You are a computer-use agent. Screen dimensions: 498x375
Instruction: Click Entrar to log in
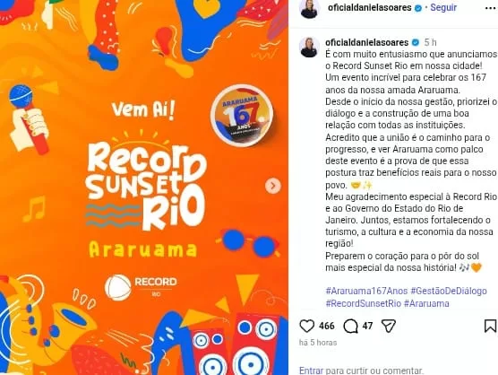(x=312, y=371)
